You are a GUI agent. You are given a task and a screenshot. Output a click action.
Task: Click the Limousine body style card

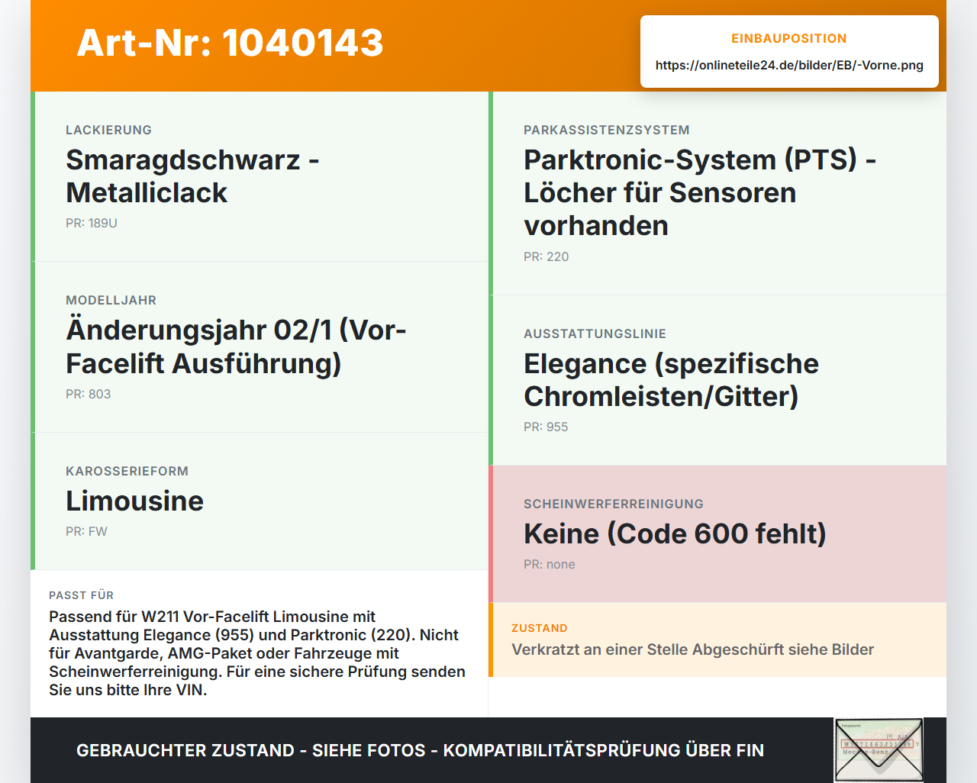[x=260, y=501]
